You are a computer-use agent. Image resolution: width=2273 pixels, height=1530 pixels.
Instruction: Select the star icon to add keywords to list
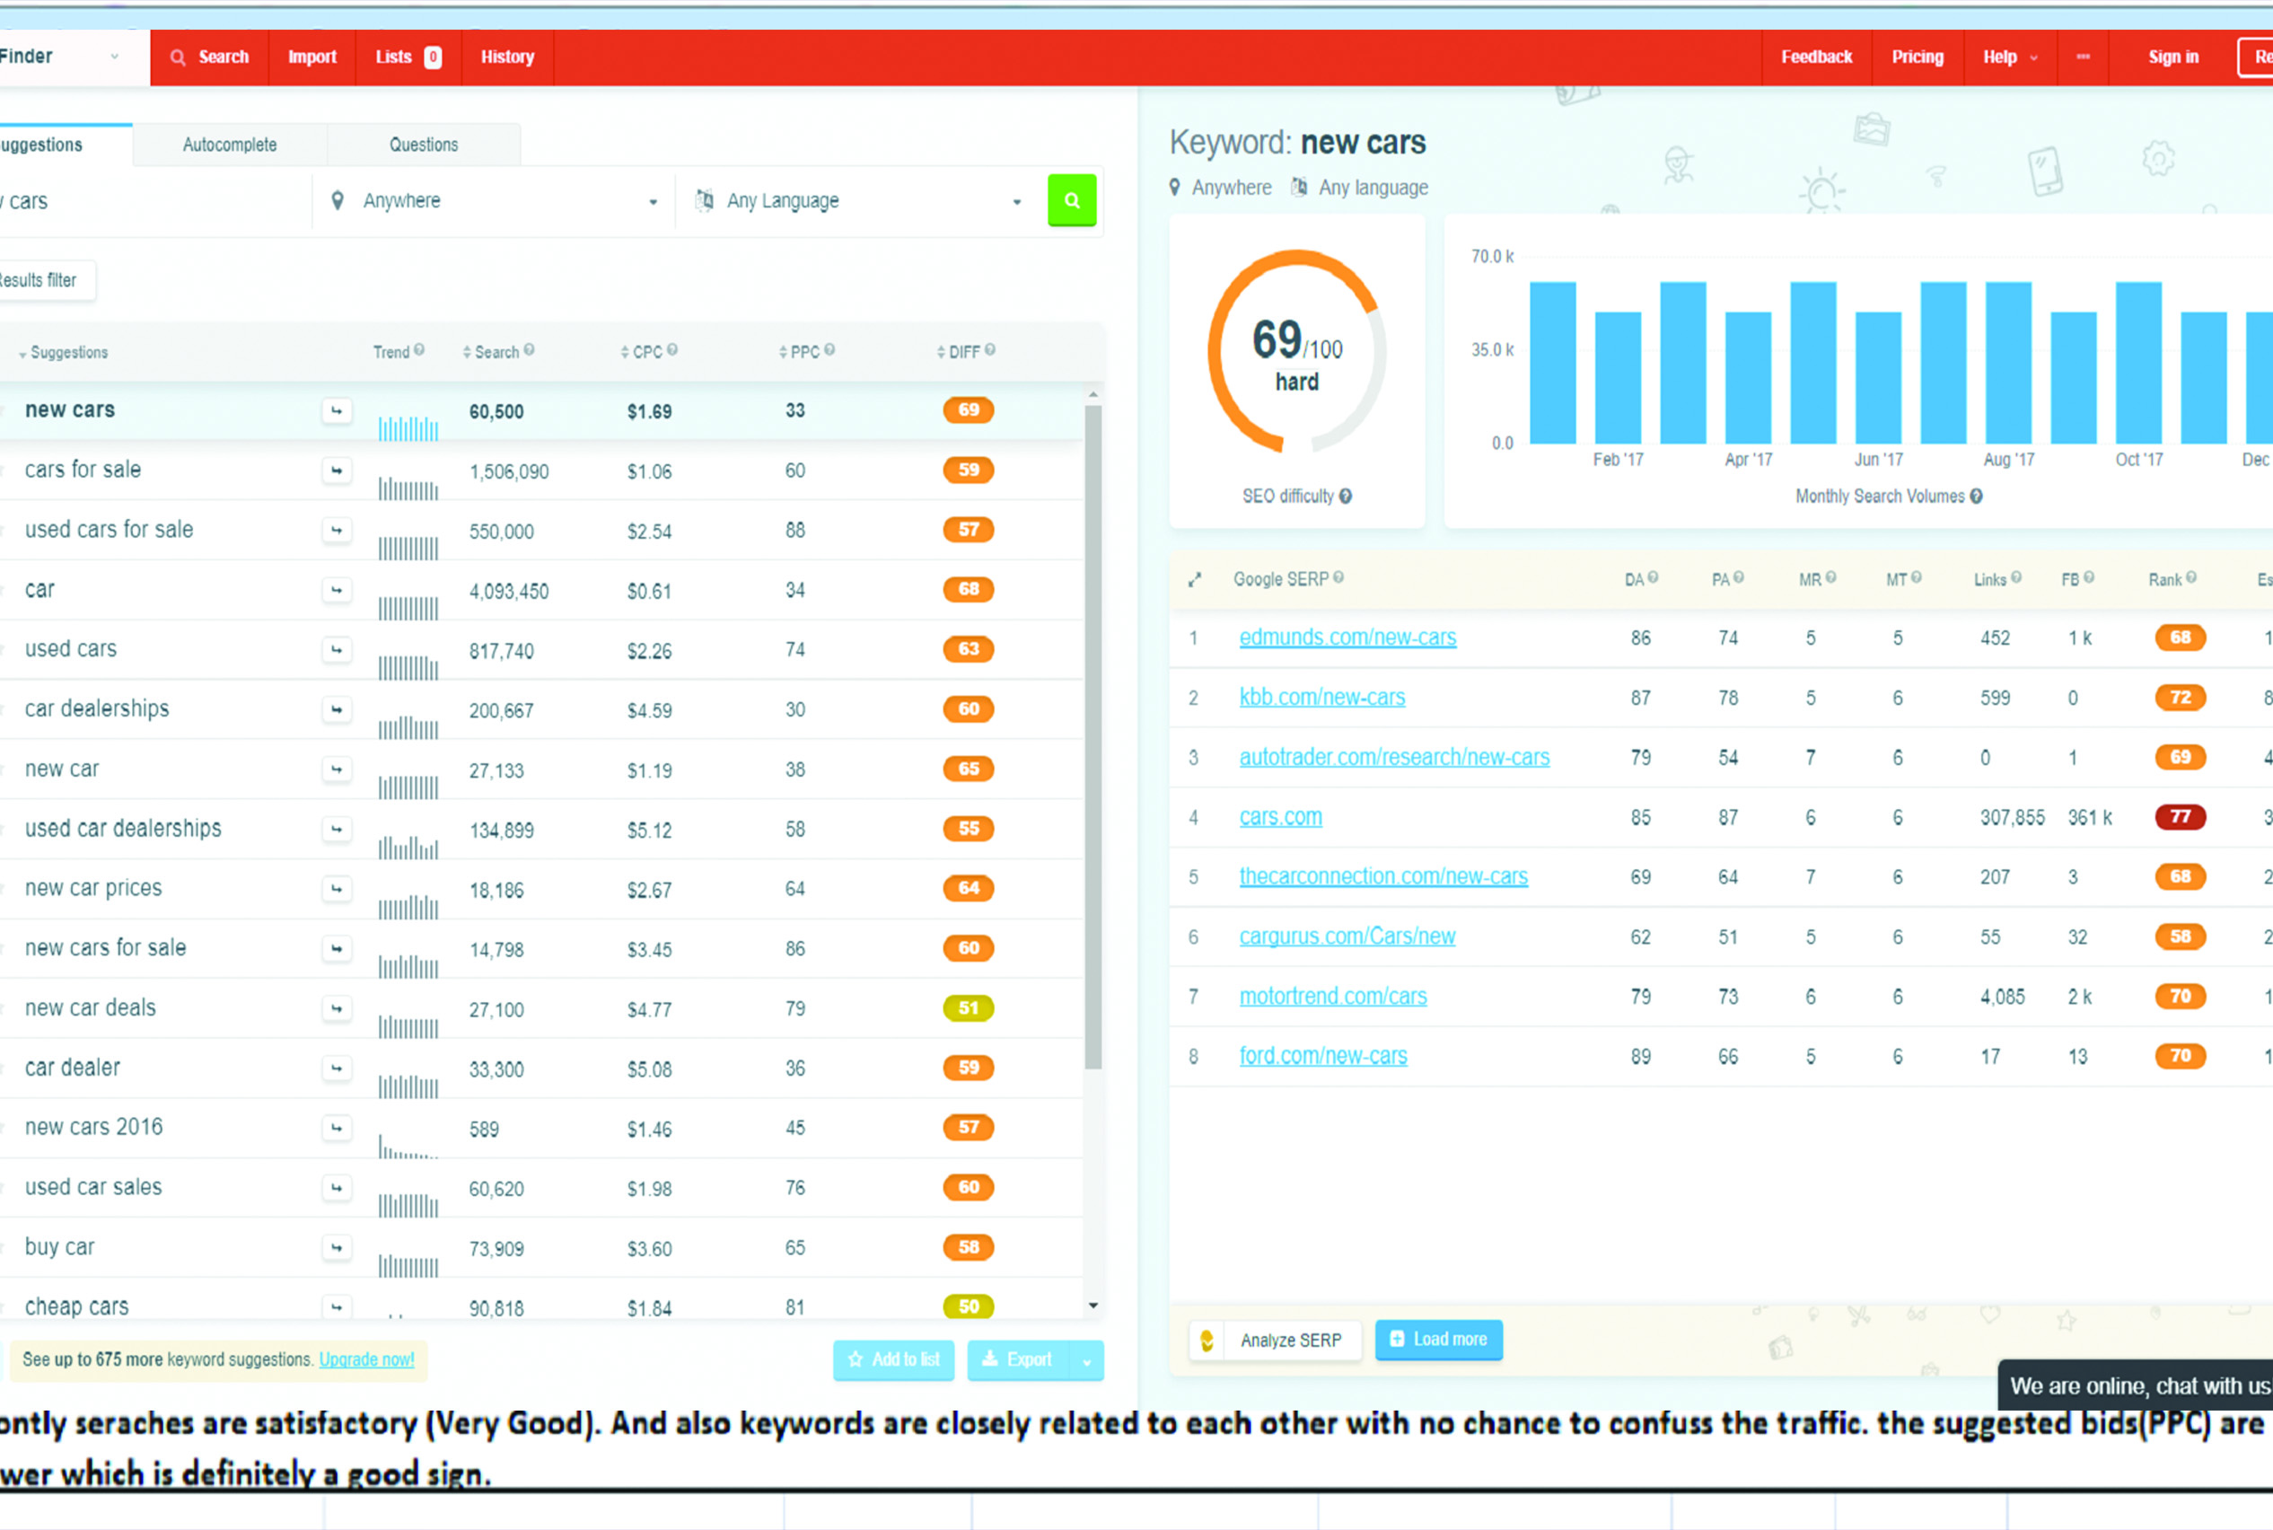(x=857, y=1359)
